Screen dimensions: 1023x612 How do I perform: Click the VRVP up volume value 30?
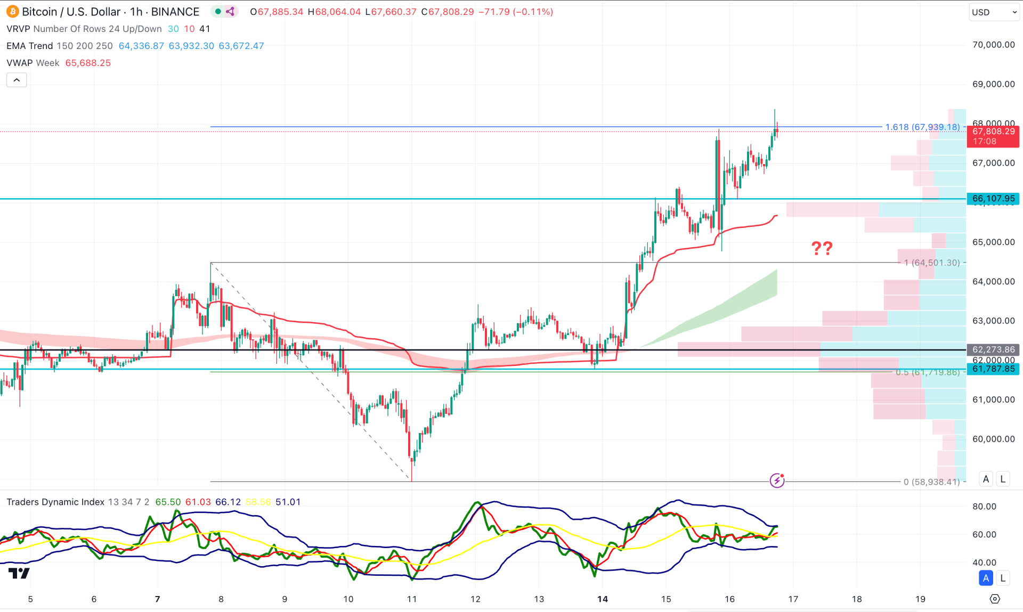click(x=173, y=29)
